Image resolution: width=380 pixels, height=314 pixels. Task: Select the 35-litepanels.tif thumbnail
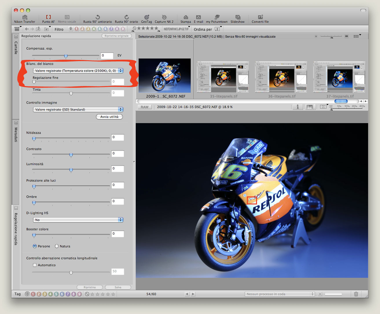[x=223, y=77]
